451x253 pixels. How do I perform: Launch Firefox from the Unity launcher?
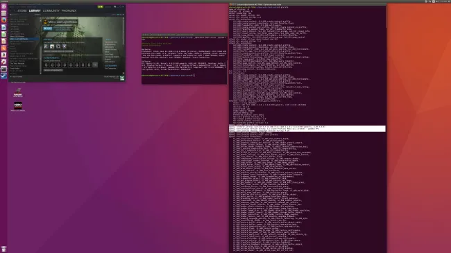click(x=3, y=20)
